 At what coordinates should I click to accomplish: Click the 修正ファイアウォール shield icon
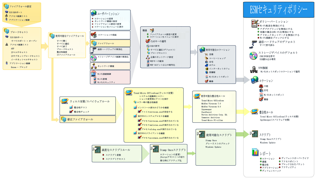click(63, 119)
